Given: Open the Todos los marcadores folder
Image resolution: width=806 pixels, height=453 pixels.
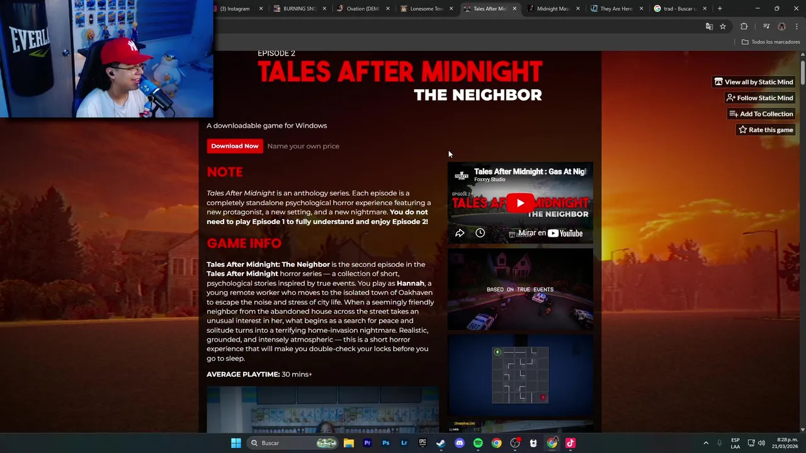Looking at the screenshot, I should [770, 42].
